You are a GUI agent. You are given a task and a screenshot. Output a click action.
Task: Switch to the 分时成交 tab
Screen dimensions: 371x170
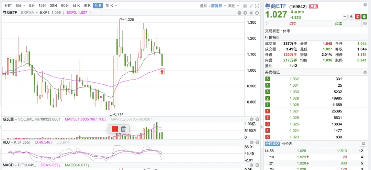pyautogui.click(x=272, y=144)
